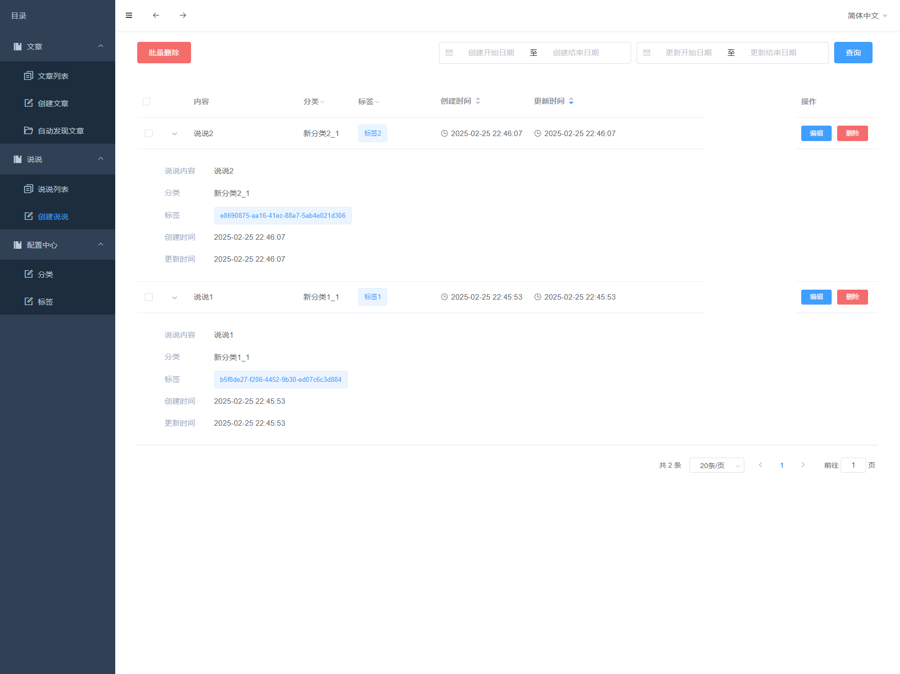Click the 标签 sidebar edit icon

pyautogui.click(x=28, y=302)
